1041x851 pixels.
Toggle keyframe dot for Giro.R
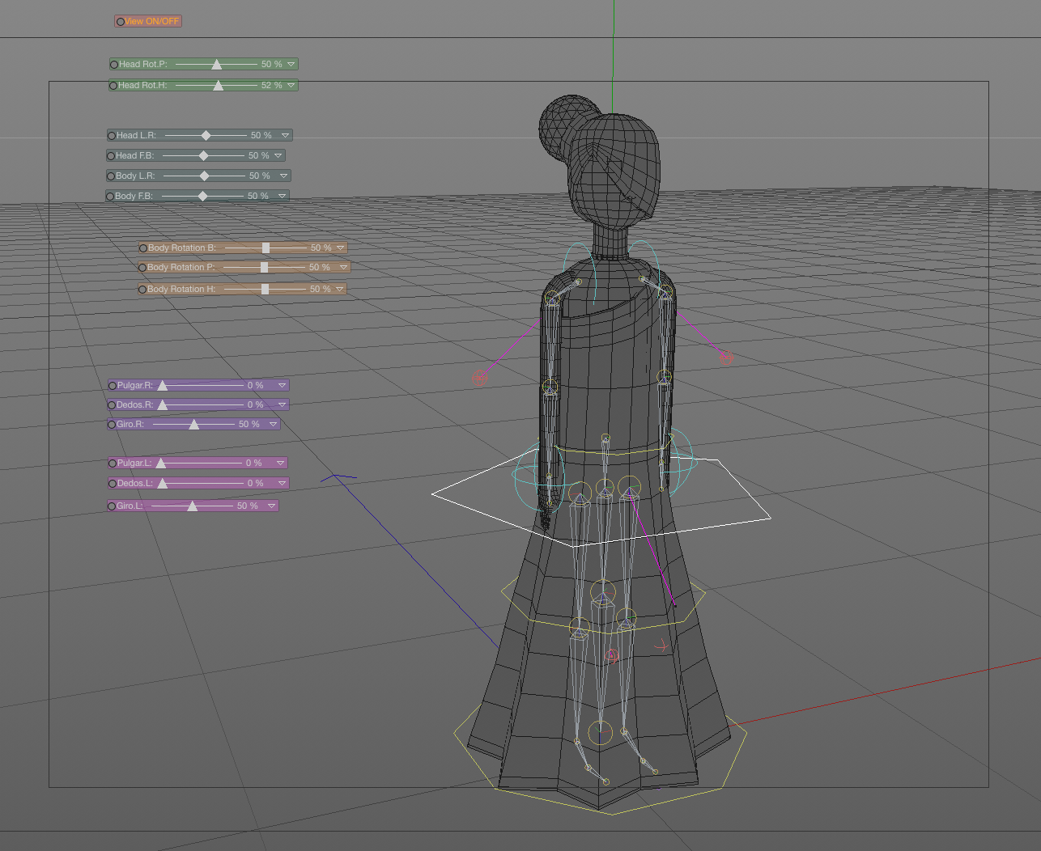tap(112, 425)
